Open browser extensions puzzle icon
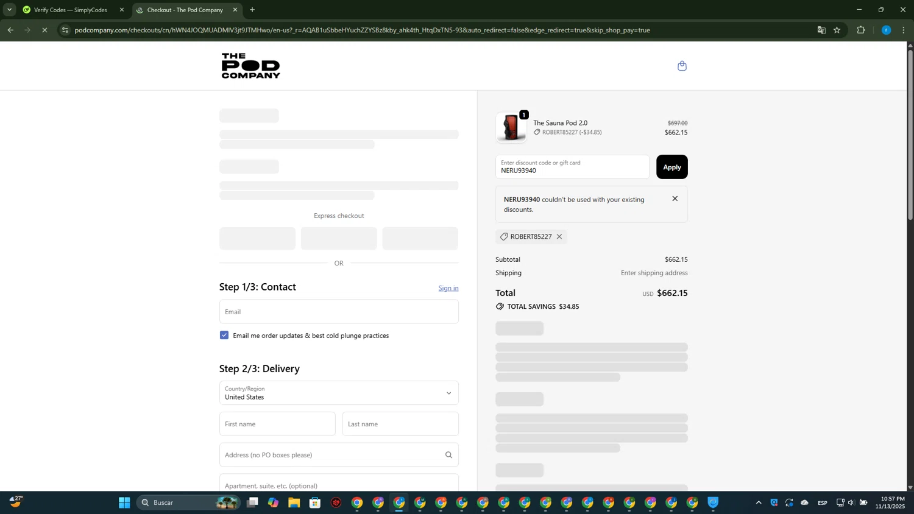 point(861,30)
